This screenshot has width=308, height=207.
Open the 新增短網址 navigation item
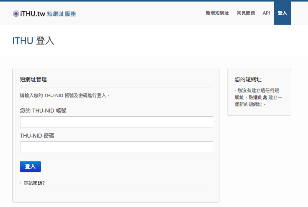click(x=217, y=13)
